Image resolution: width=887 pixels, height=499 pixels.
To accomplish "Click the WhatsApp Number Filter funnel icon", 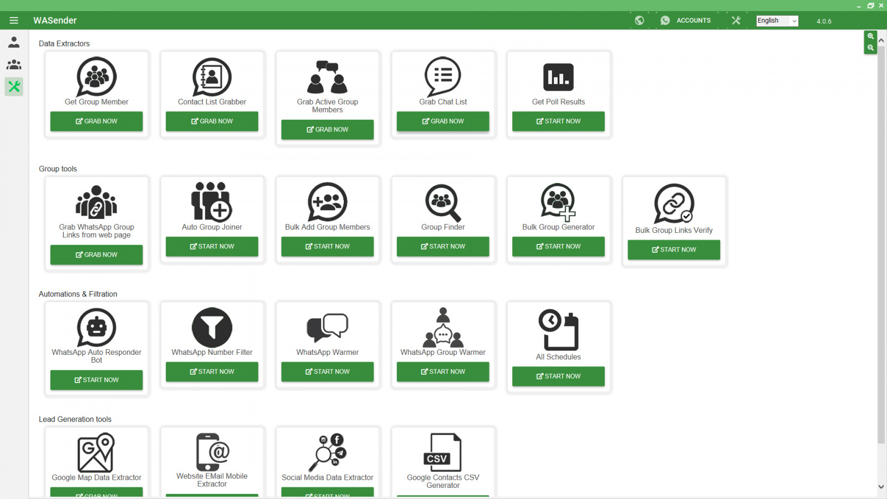I will pyautogui.click(x=212, y=327).
